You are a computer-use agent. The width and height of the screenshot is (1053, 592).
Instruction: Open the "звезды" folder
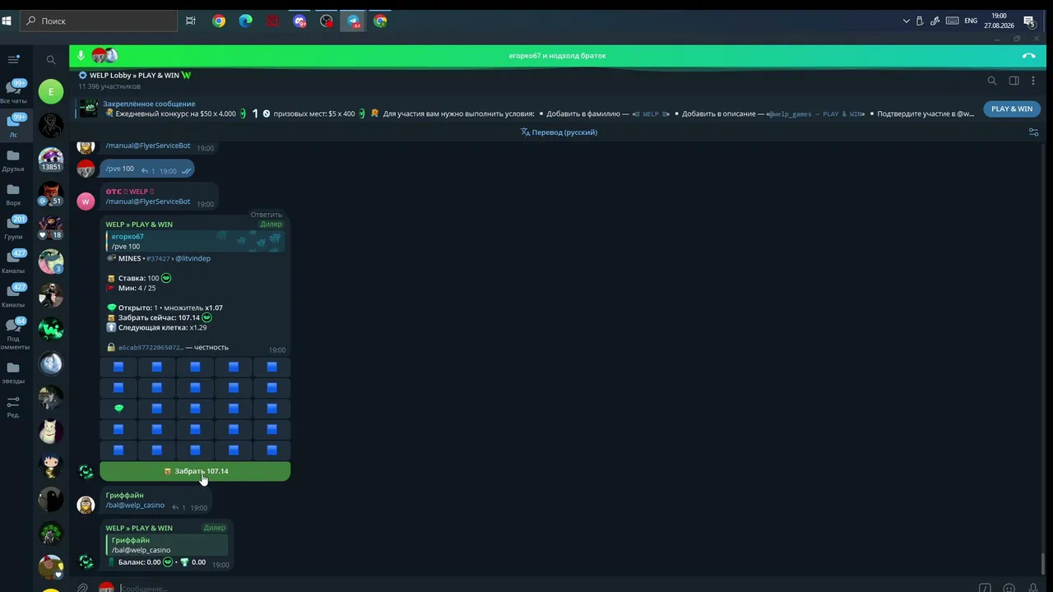click(x=13, y=372)
